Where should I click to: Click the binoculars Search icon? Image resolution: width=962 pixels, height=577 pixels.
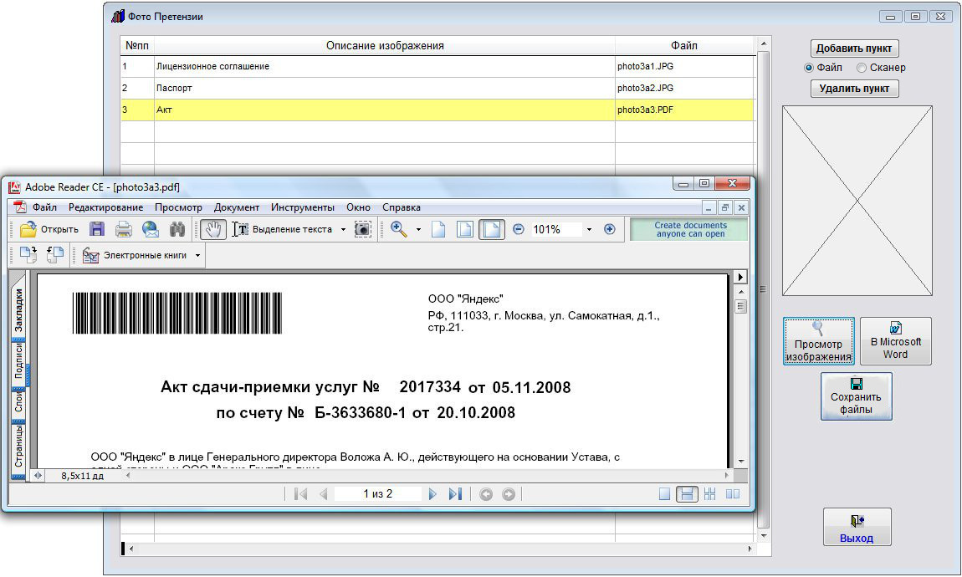click(177, 229)
